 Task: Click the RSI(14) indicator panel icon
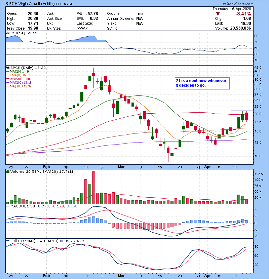pyautogui.click(x=8, y=33)
